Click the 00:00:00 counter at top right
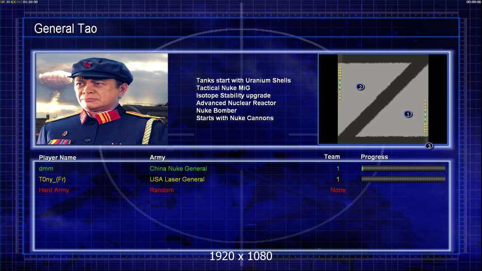Screen dimensions: 482x271 [x=474, y=2]
